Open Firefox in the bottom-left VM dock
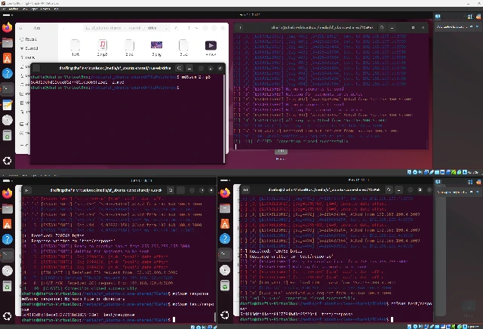Viewport: 483px width, 329px height. coord(7,193)
